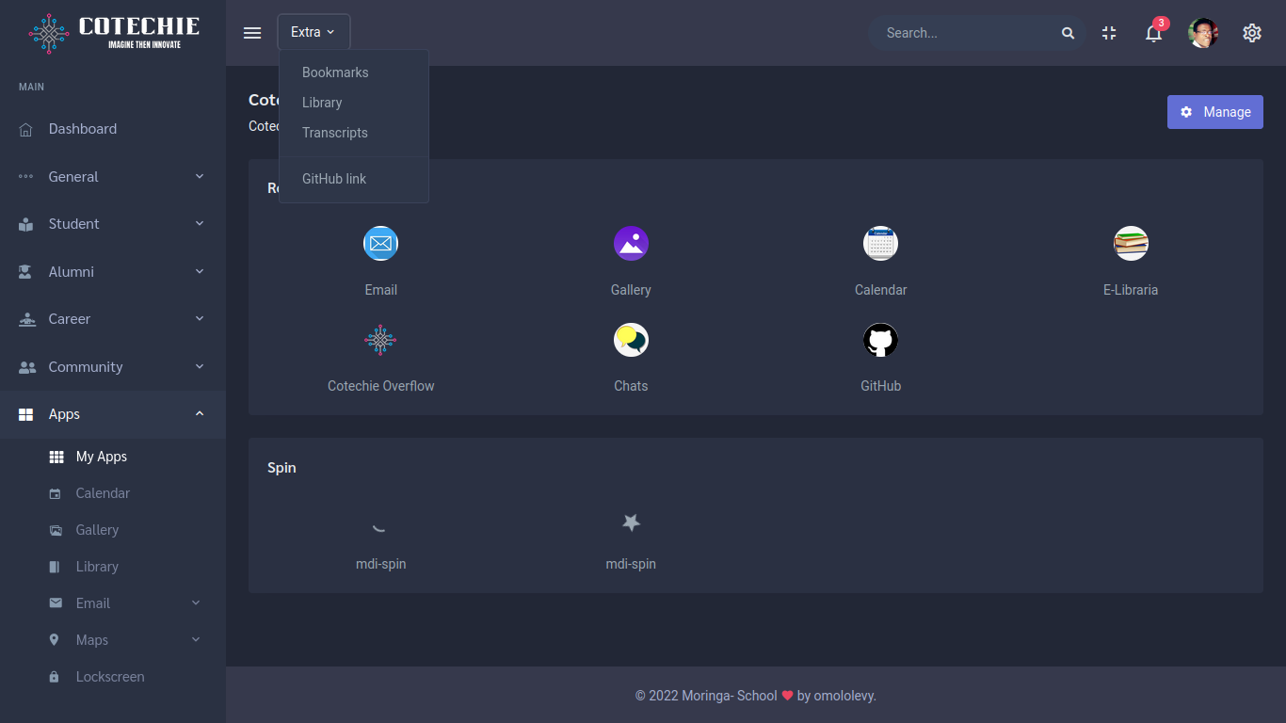The height and width of the screenshot is (723, 1286).
Task: Click the Chats app label
Action: (x=631, y=386)
